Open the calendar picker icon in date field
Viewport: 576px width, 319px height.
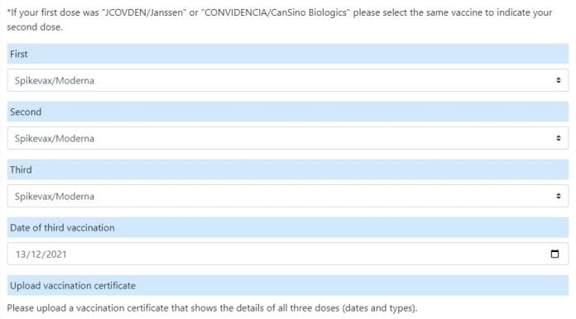554,254
